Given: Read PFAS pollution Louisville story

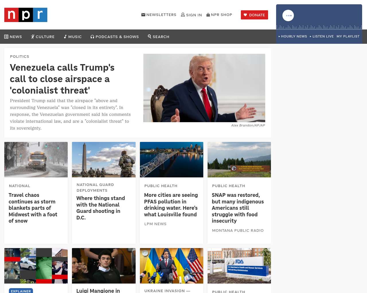Looking at the screenshot, I should tap(171, 205).
